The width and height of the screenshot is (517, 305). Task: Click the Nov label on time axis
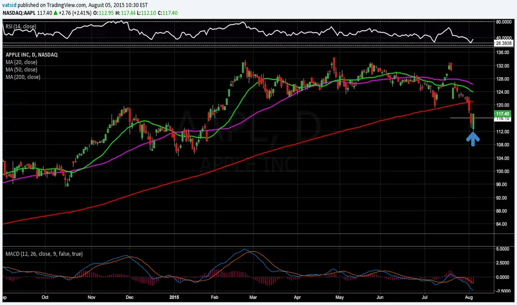point(92,297)
